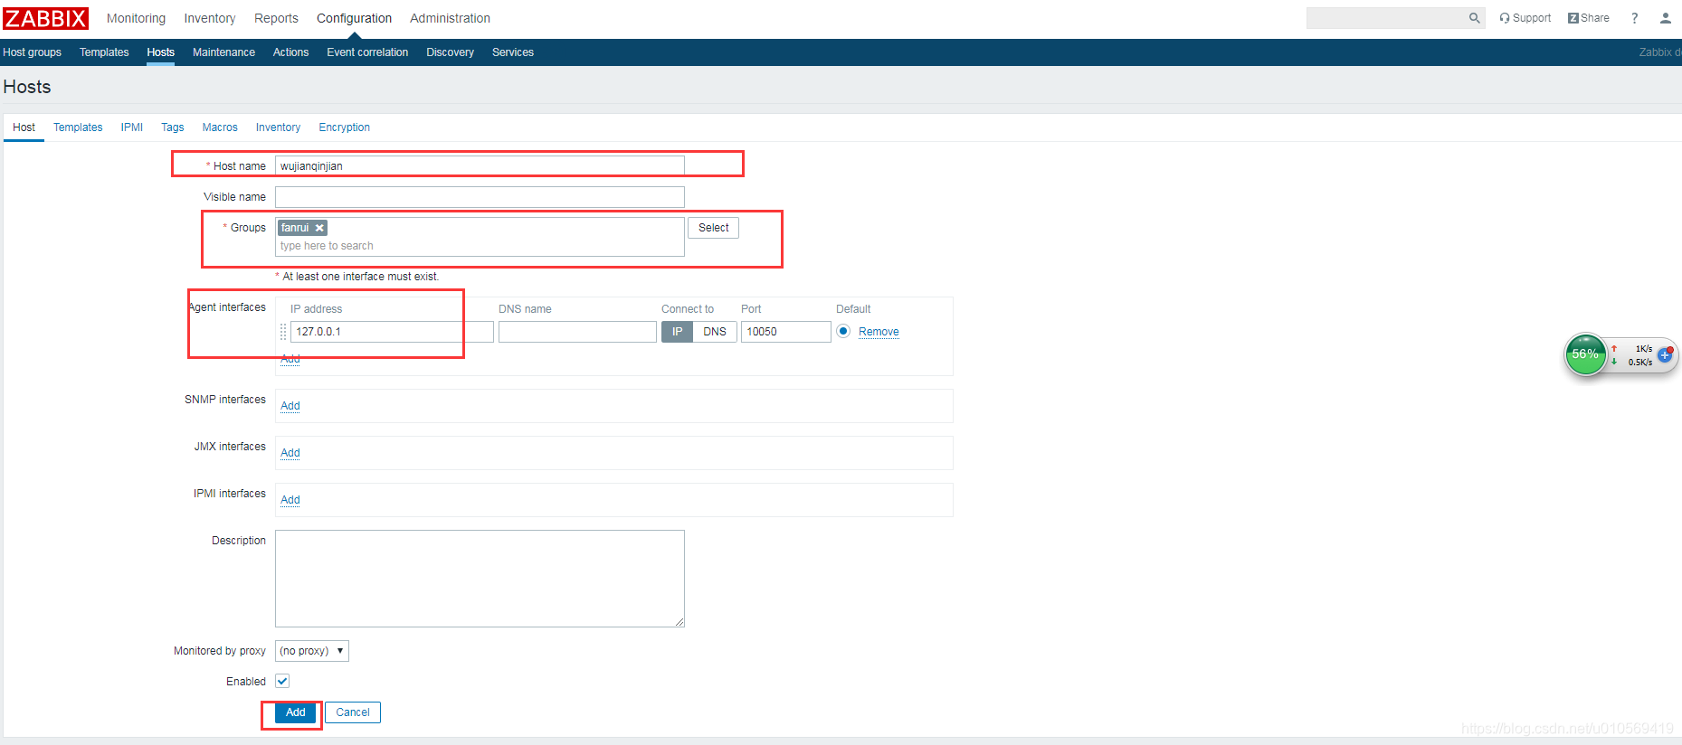
Task: Focus the Port field
Action: pos(785,332)
